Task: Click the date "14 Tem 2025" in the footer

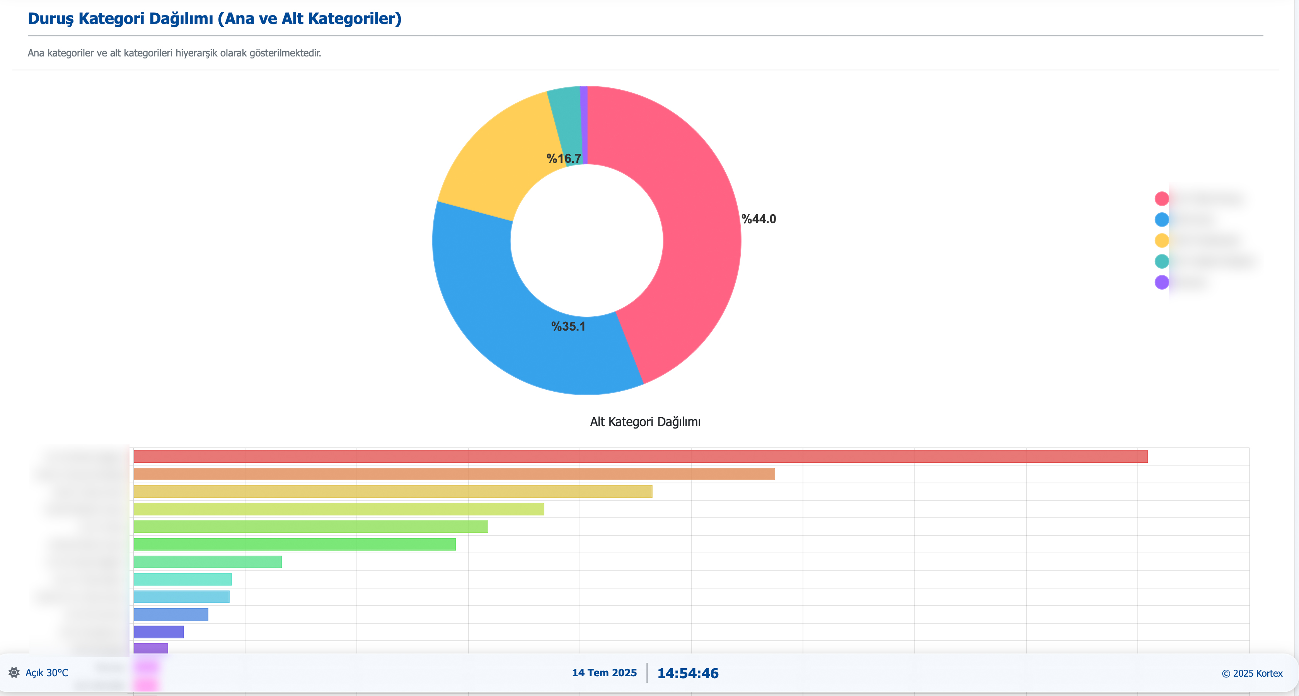Action: pyautogui.click(x=604, y=673)
